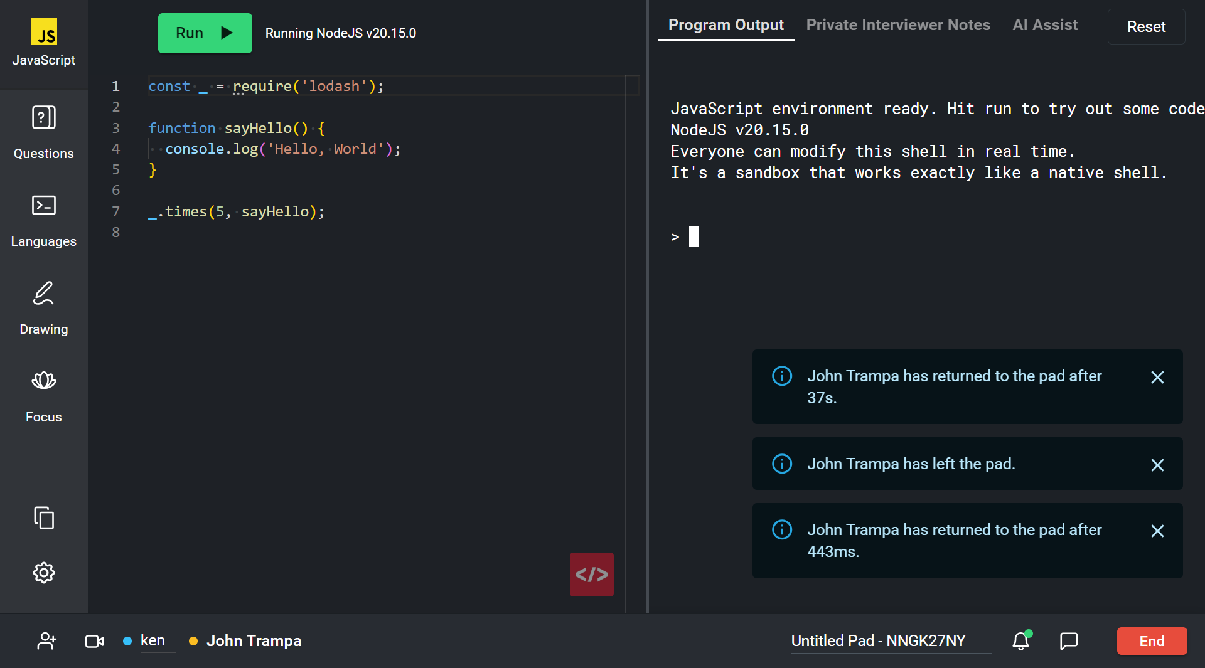
Task: Open the chat bubble
Action: pos(1069,641)
